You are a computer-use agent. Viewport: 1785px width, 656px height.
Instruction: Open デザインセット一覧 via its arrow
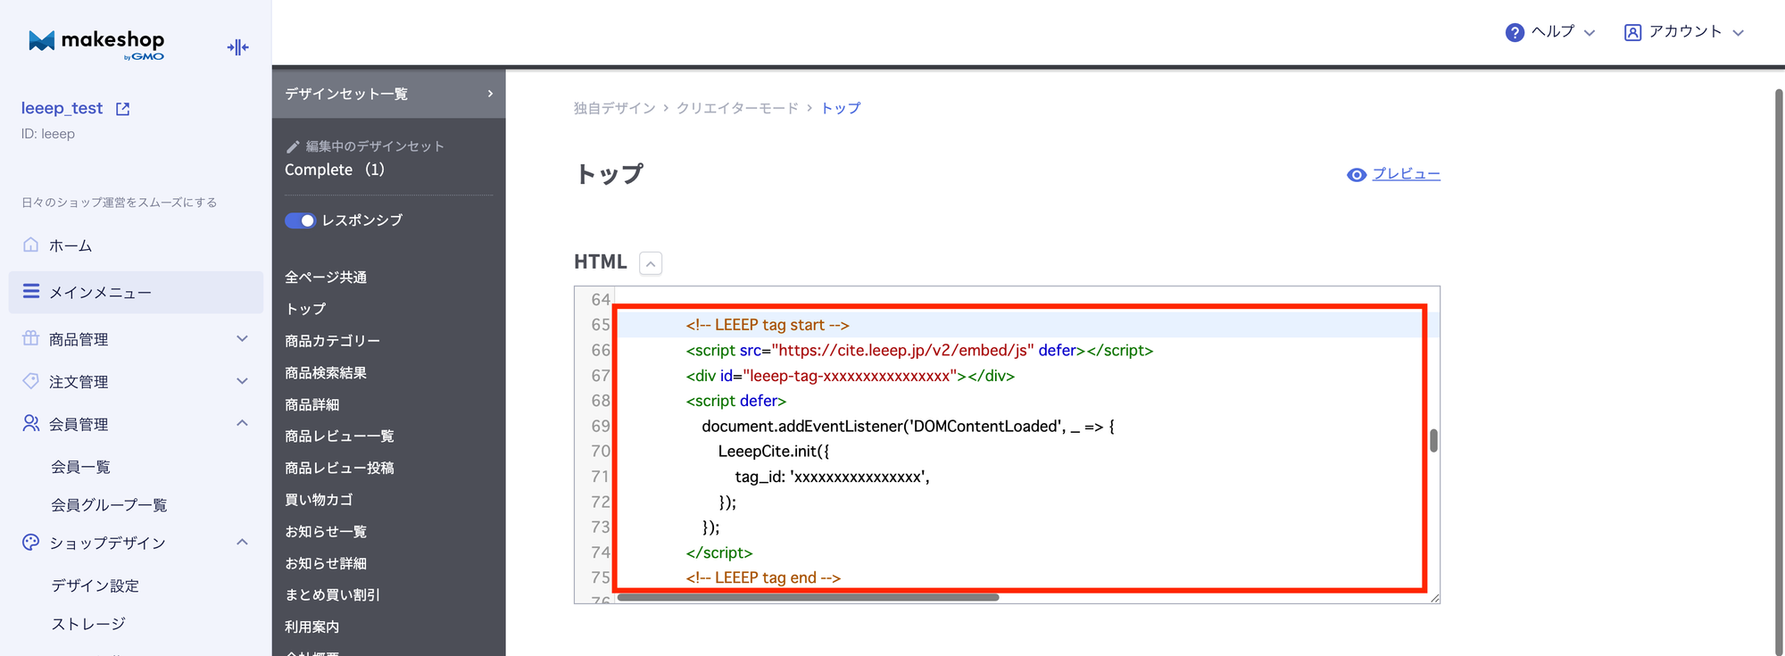[x=490, y=94]
